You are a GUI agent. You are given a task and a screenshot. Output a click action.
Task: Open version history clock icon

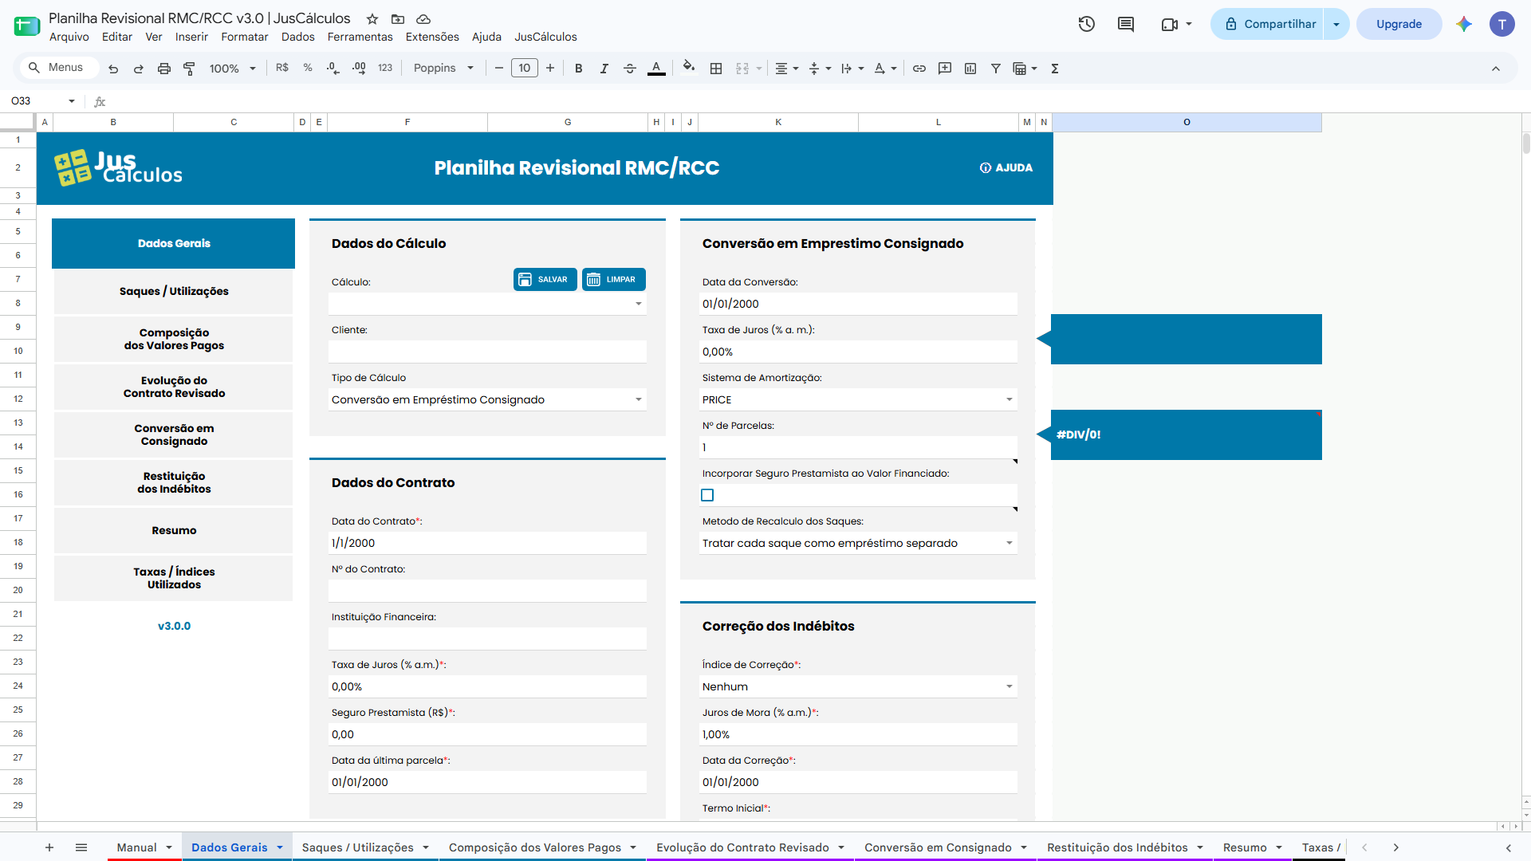pyautogui.click(x=1087, y=24)
